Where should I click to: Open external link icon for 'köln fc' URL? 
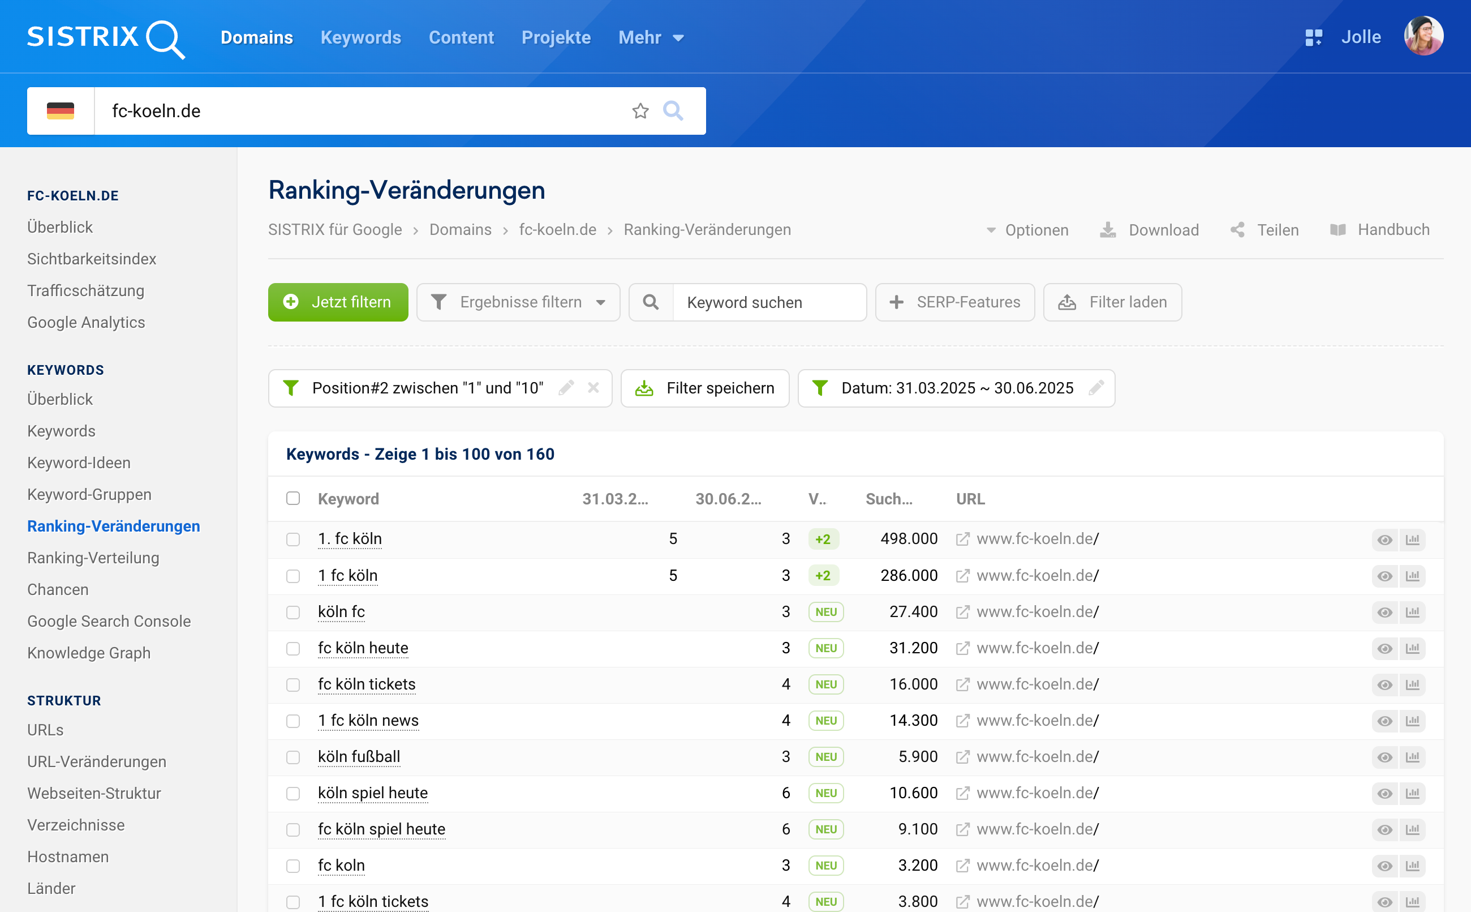pos(962,612)
